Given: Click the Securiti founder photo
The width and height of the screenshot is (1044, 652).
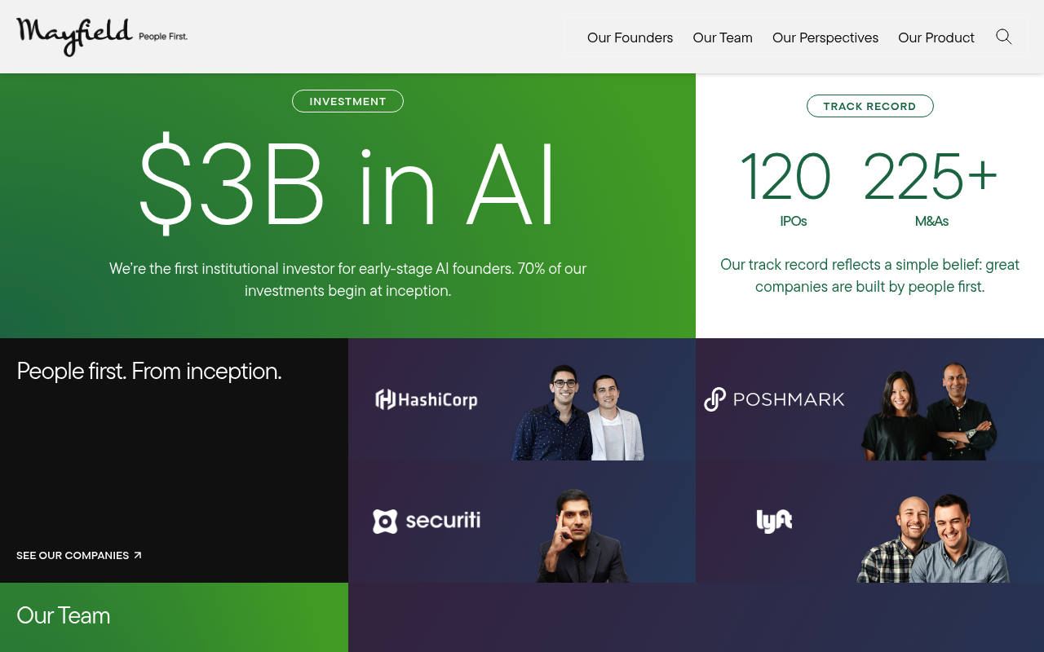Looking at the screenshot, I should (x=582, y=535).
